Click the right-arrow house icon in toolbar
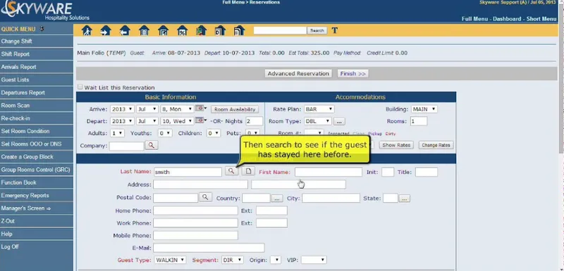564x271 pixels. pyautogui.click(x=106, y=30)
